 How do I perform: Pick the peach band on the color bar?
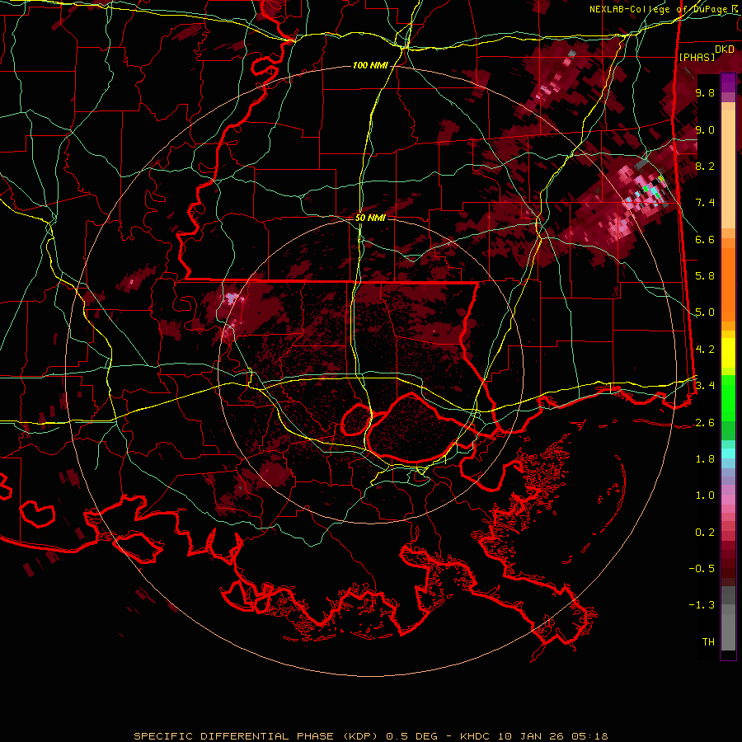click(x=728, y=169)
